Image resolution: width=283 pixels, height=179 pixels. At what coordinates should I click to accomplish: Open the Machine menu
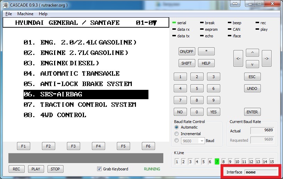click(x=25, y=14)
